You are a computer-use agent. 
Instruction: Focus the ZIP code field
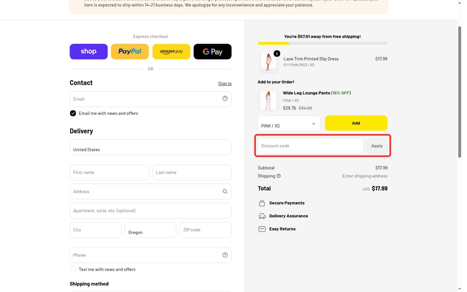(205, 230)
